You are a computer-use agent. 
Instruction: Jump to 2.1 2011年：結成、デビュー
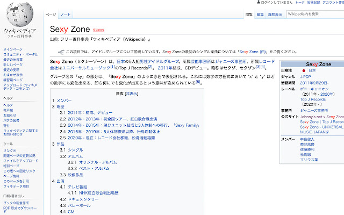click(90, 113)
